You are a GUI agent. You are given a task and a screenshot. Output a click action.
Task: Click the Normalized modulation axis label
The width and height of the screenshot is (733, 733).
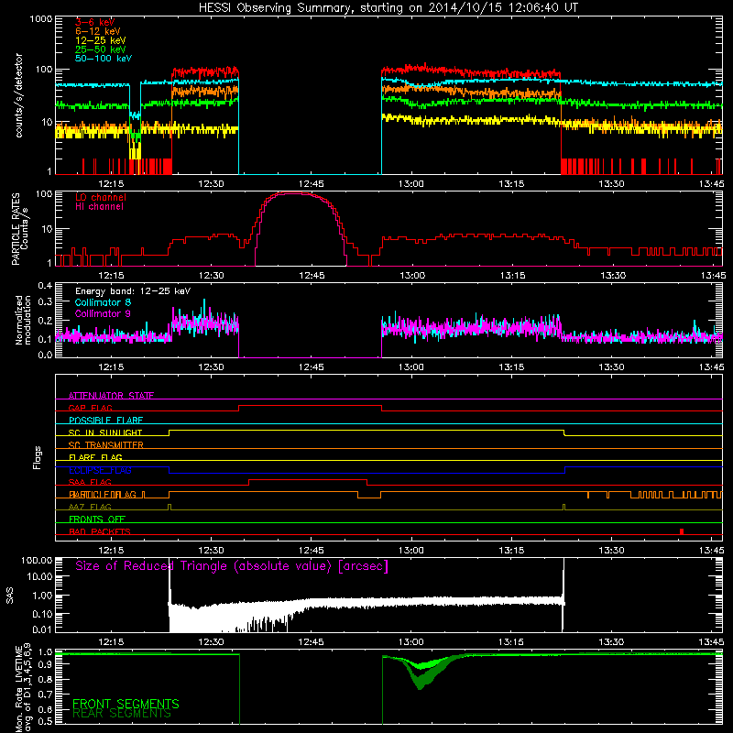[x=23, y=320]
